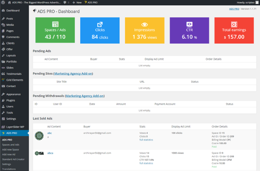Click the Comments icon in sidebar

click(x=3, y=37)
